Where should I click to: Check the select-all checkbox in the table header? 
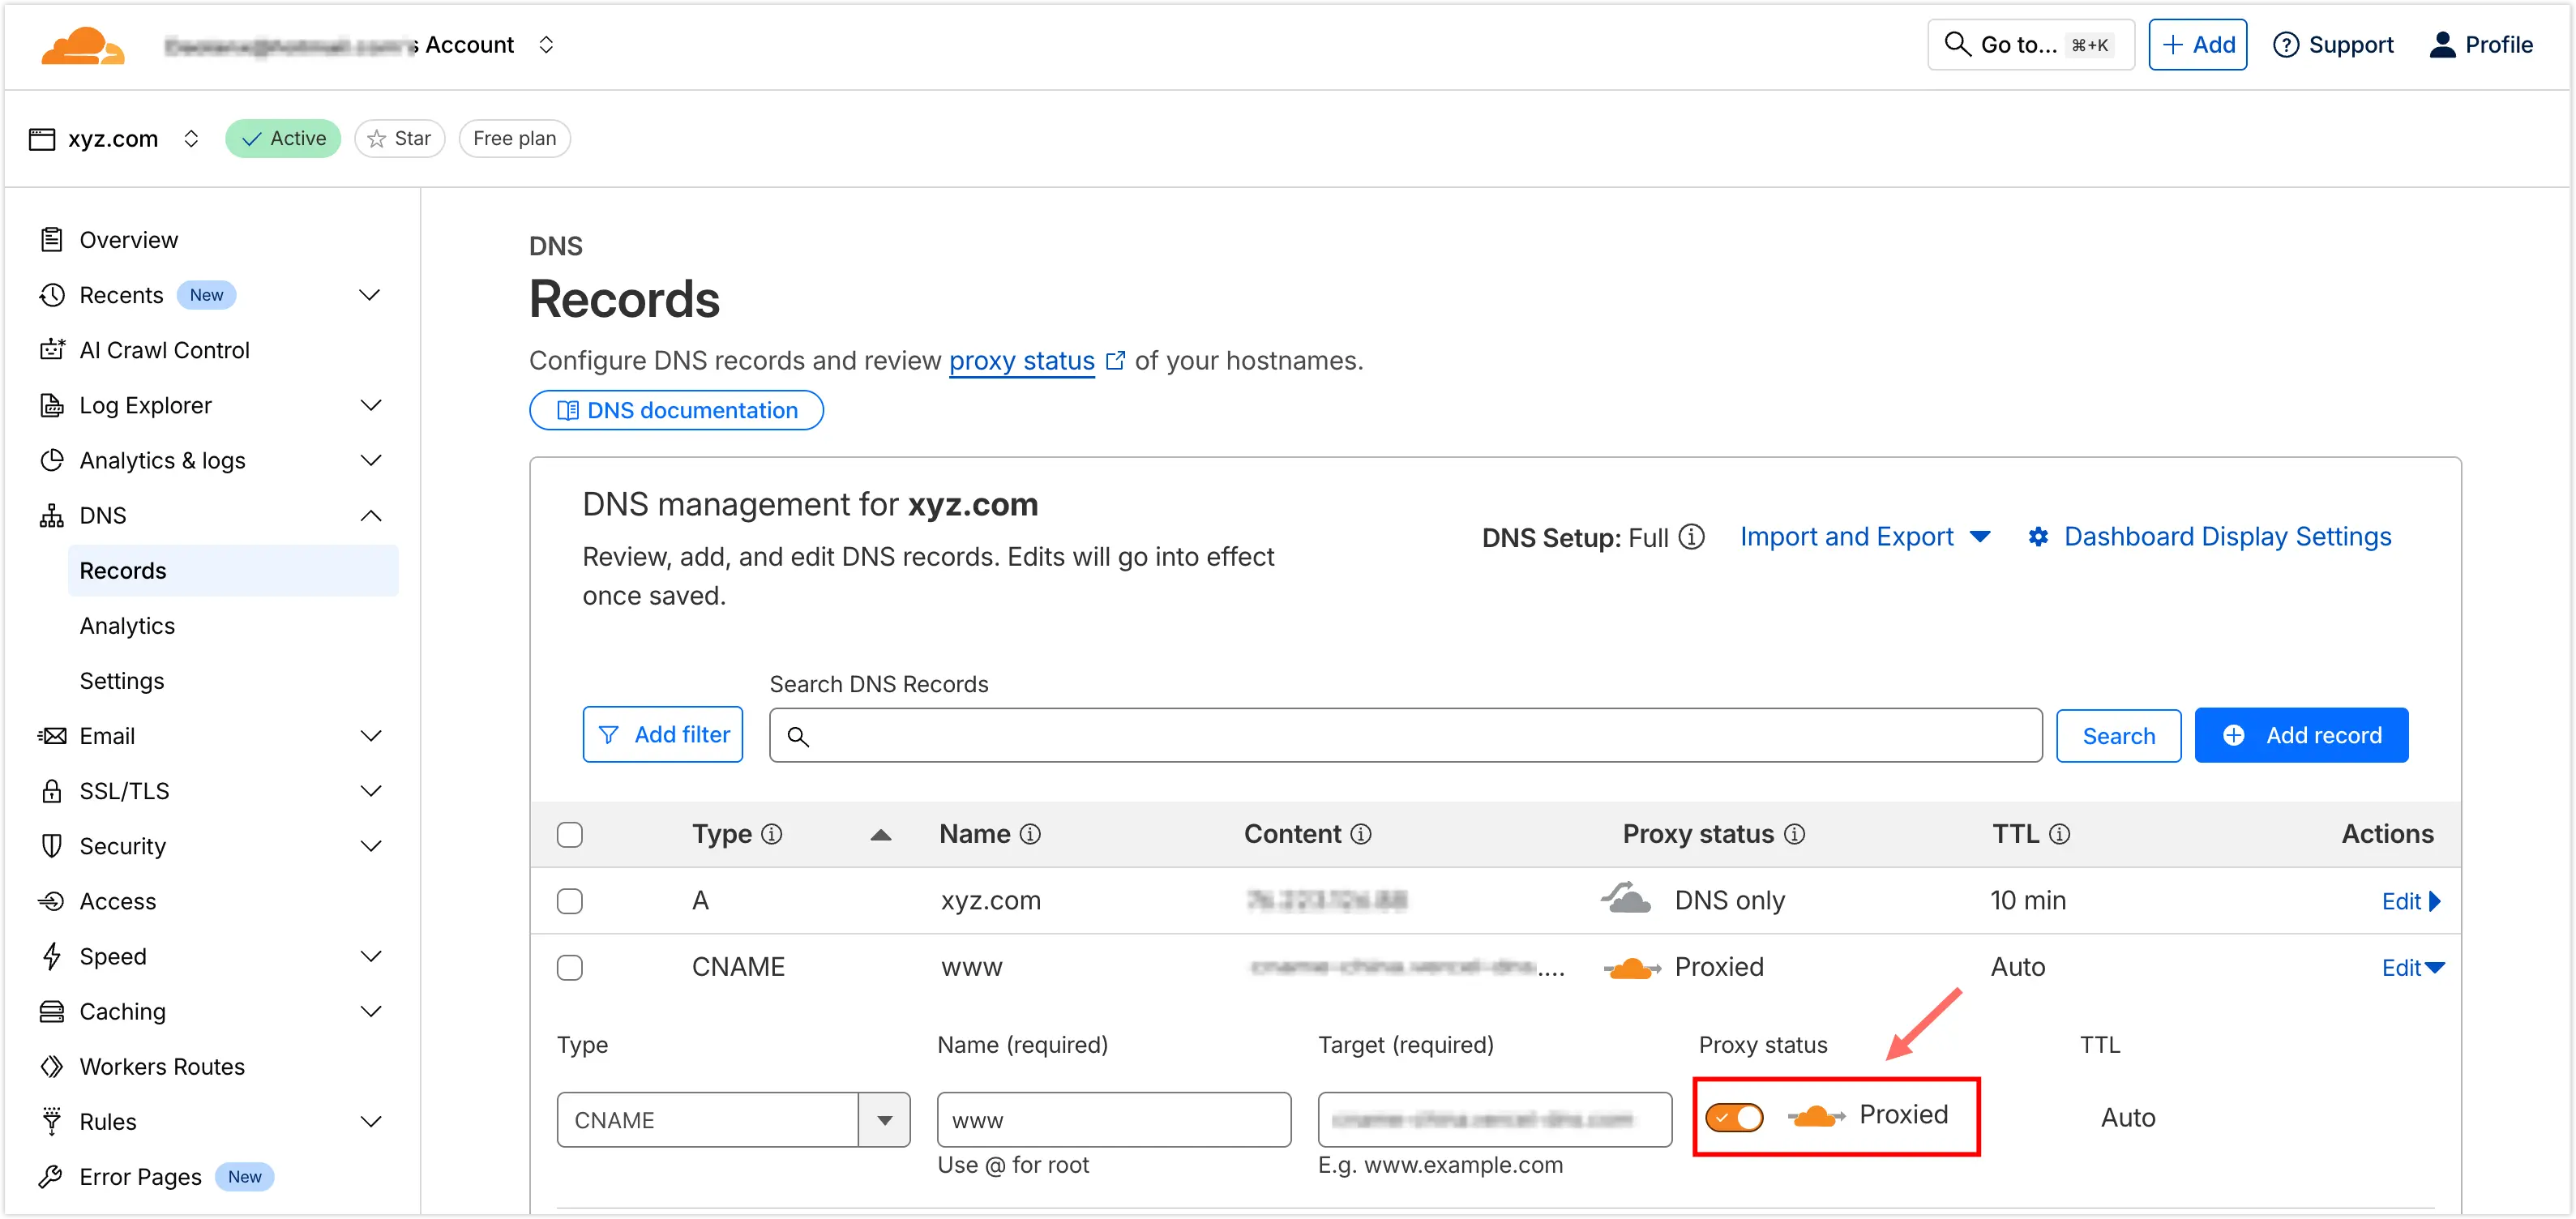[x=570, y=833]
